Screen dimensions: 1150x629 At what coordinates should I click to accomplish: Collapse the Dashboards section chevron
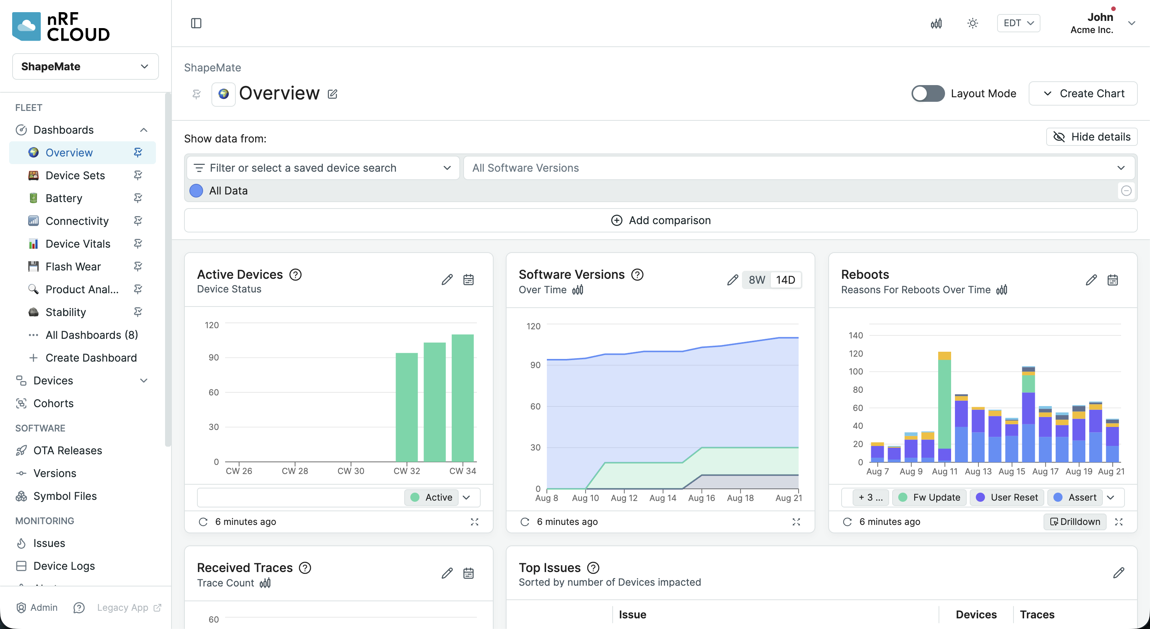[144, 130]
